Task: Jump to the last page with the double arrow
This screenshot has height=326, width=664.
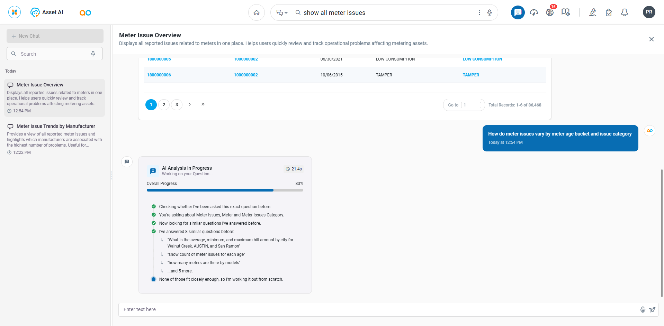Action: point(203,104)
